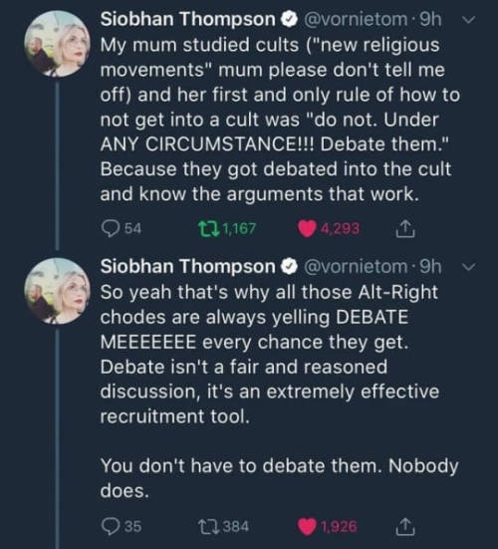Click the @vornietom handle on the first tweet
This screenshot has height=549, width=498.
(357, 19)
